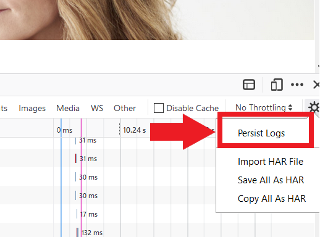Select Save All As HAR

coord(271,180)
